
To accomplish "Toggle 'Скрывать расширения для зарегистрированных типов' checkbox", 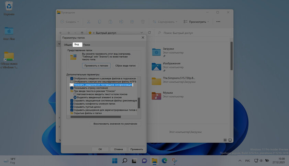I will coord(72,110).
